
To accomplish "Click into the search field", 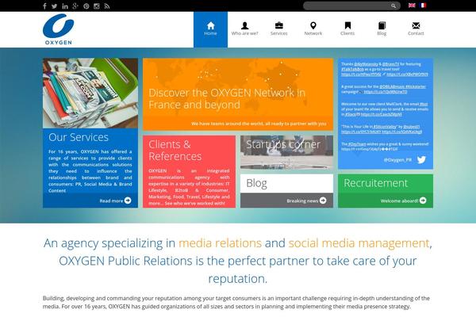I will (347, 6).
